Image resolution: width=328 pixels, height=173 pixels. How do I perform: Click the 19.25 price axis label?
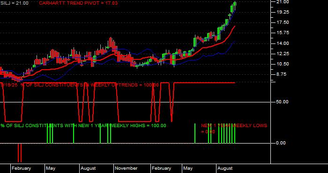tap(283, 12)
